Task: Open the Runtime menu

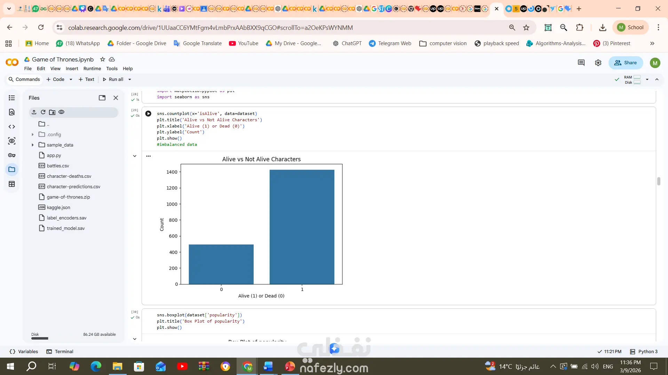Action: pyautogui.click(x=92, y=69)
